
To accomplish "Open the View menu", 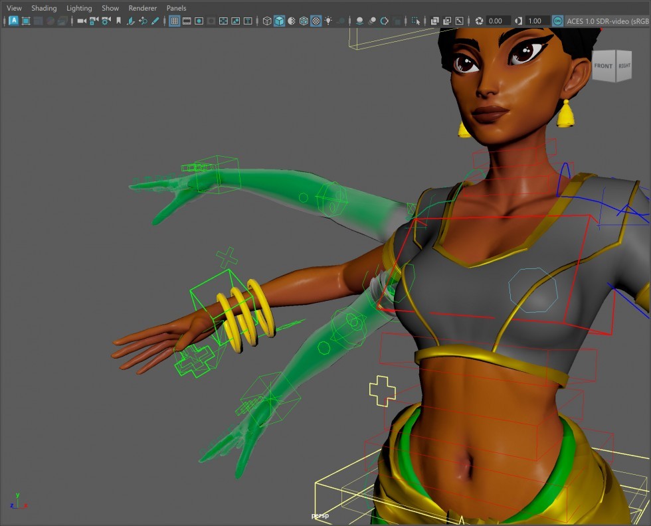I will [x=14, y=8].
